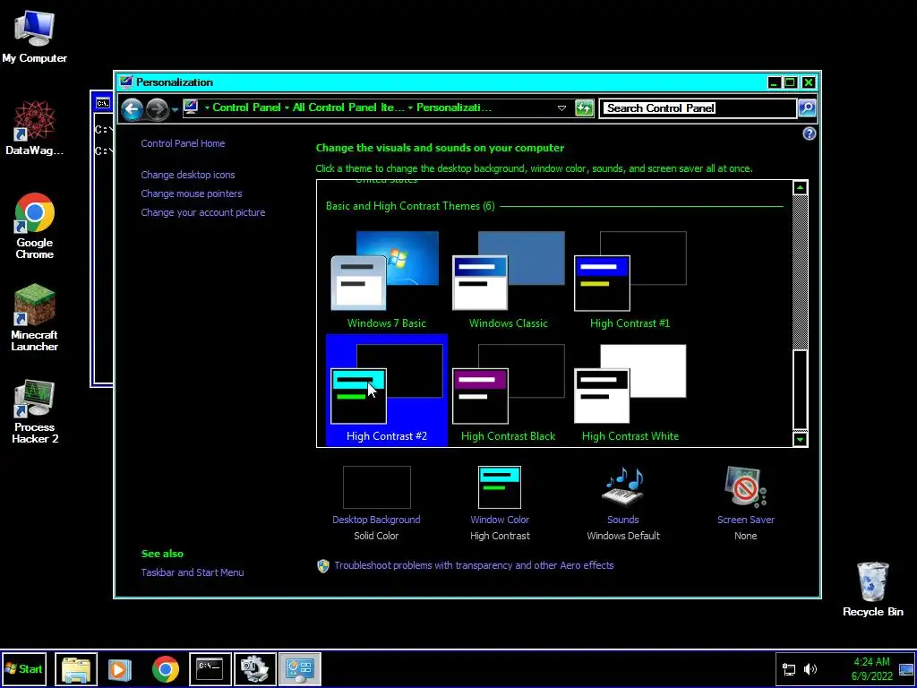The height and width of the screenshot is (688, 917).
Task: Click the All Control Panel Items breadcrumb
Action: [348, 107]
